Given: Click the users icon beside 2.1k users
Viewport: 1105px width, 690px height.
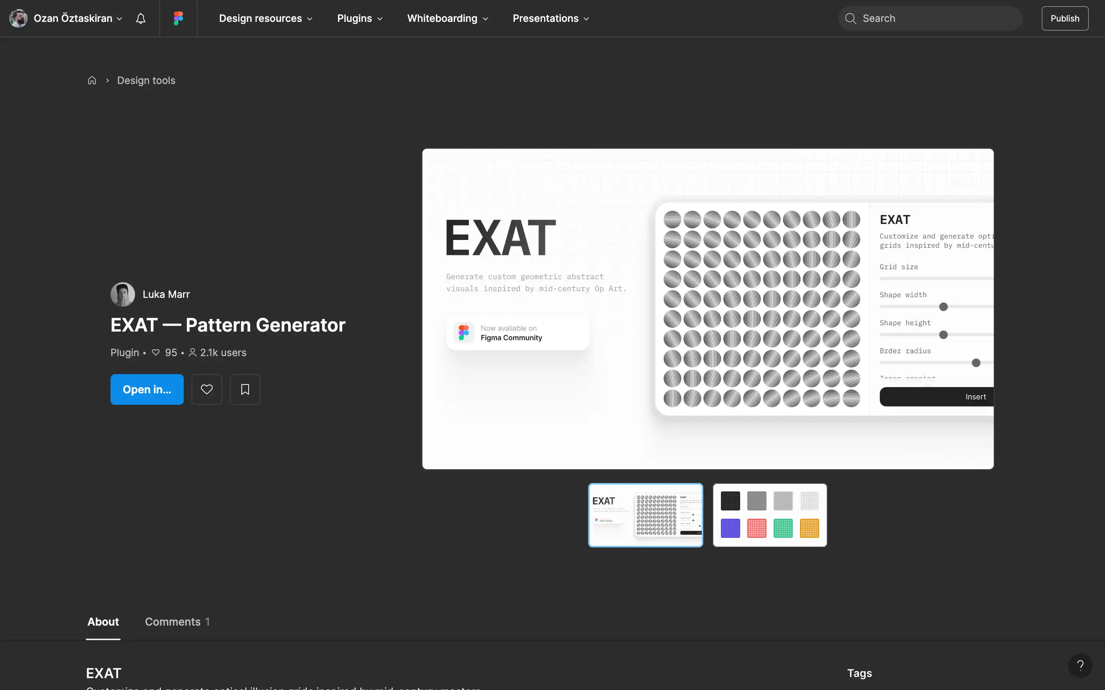Looking at the screenshot, I should click(193, 352).
